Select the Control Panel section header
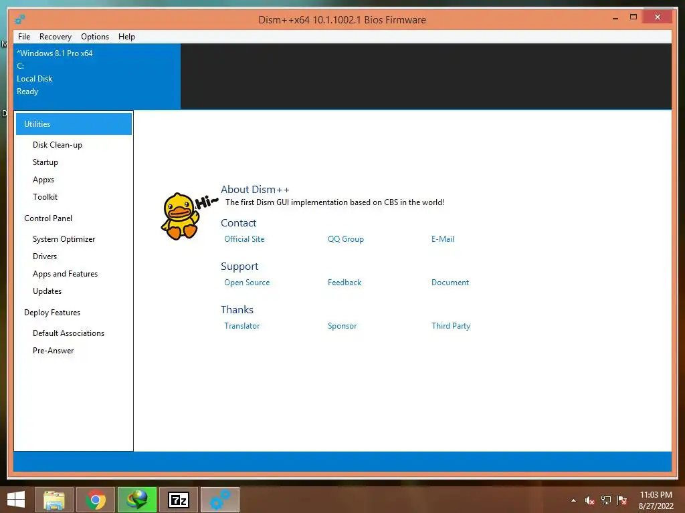 48,218
